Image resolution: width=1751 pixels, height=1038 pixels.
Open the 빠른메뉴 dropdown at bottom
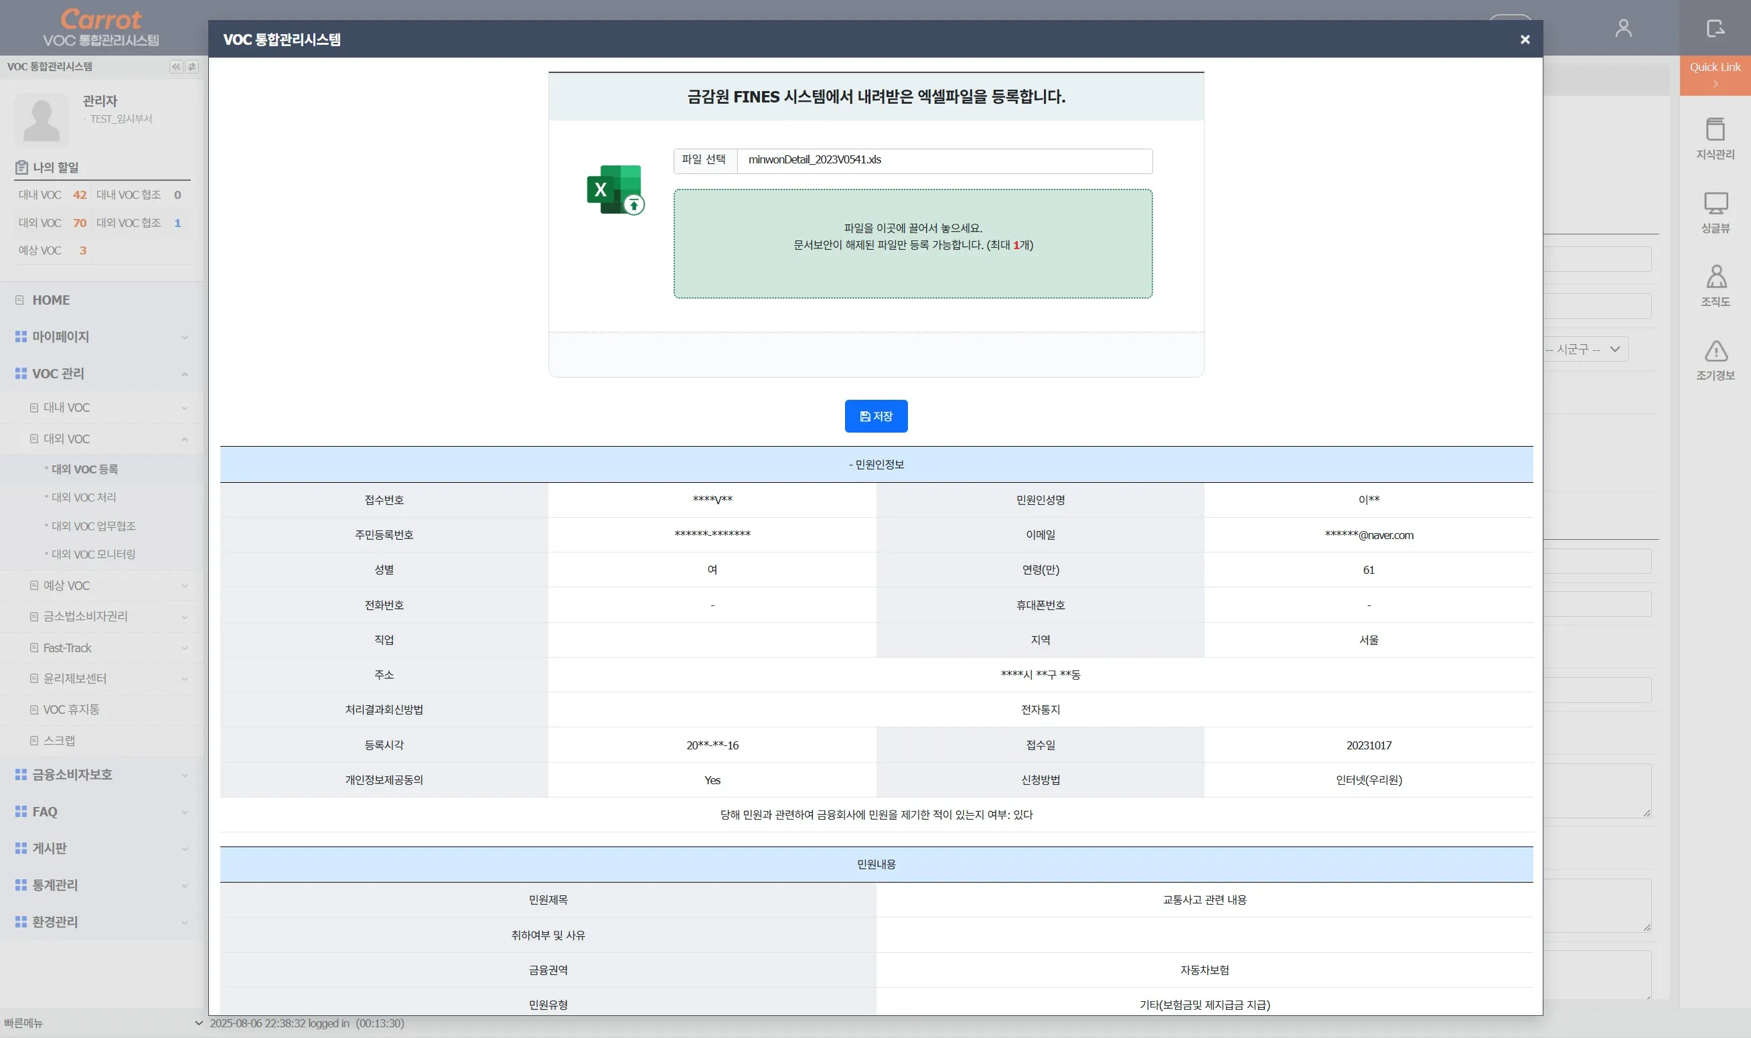(x=103, y=1023)
